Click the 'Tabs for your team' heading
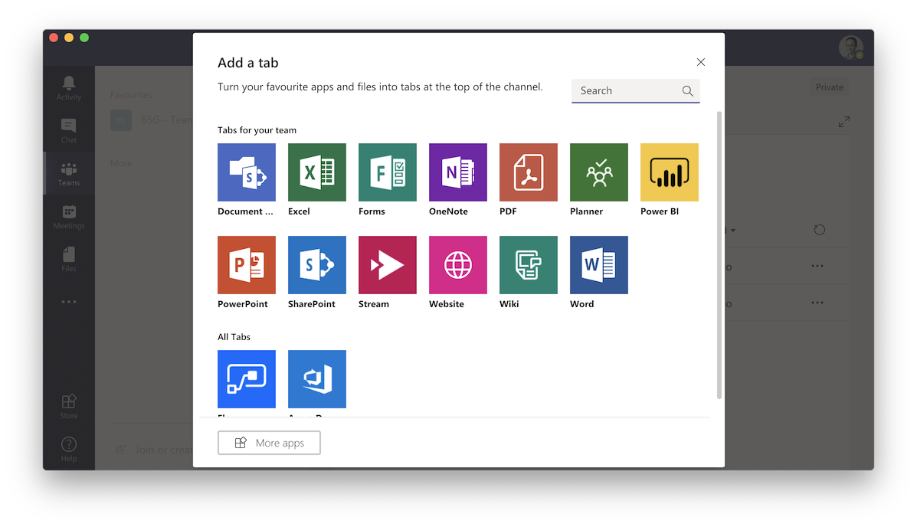The width and height of the screenshot is (917, 527). tap(257, 130)
